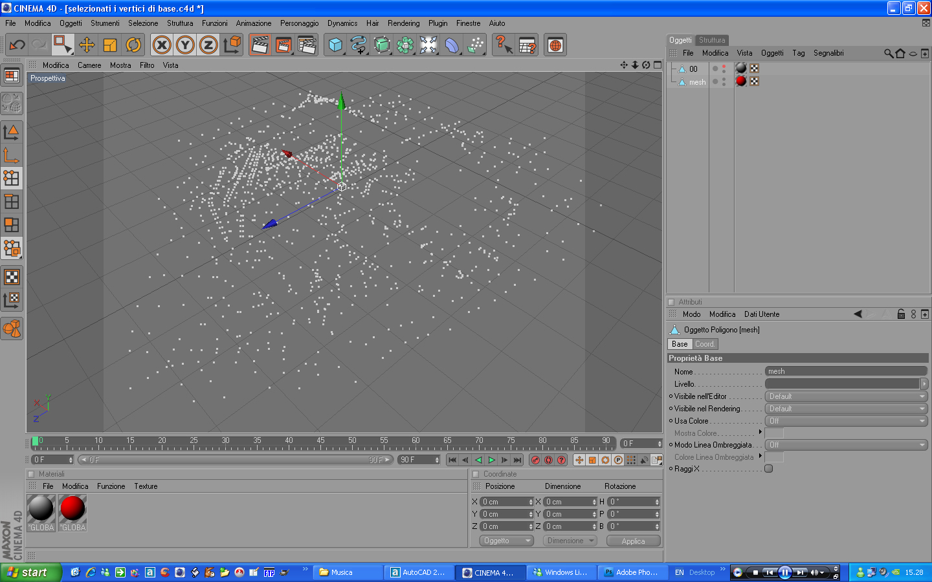Click the web globe icon

coord(555,45)
